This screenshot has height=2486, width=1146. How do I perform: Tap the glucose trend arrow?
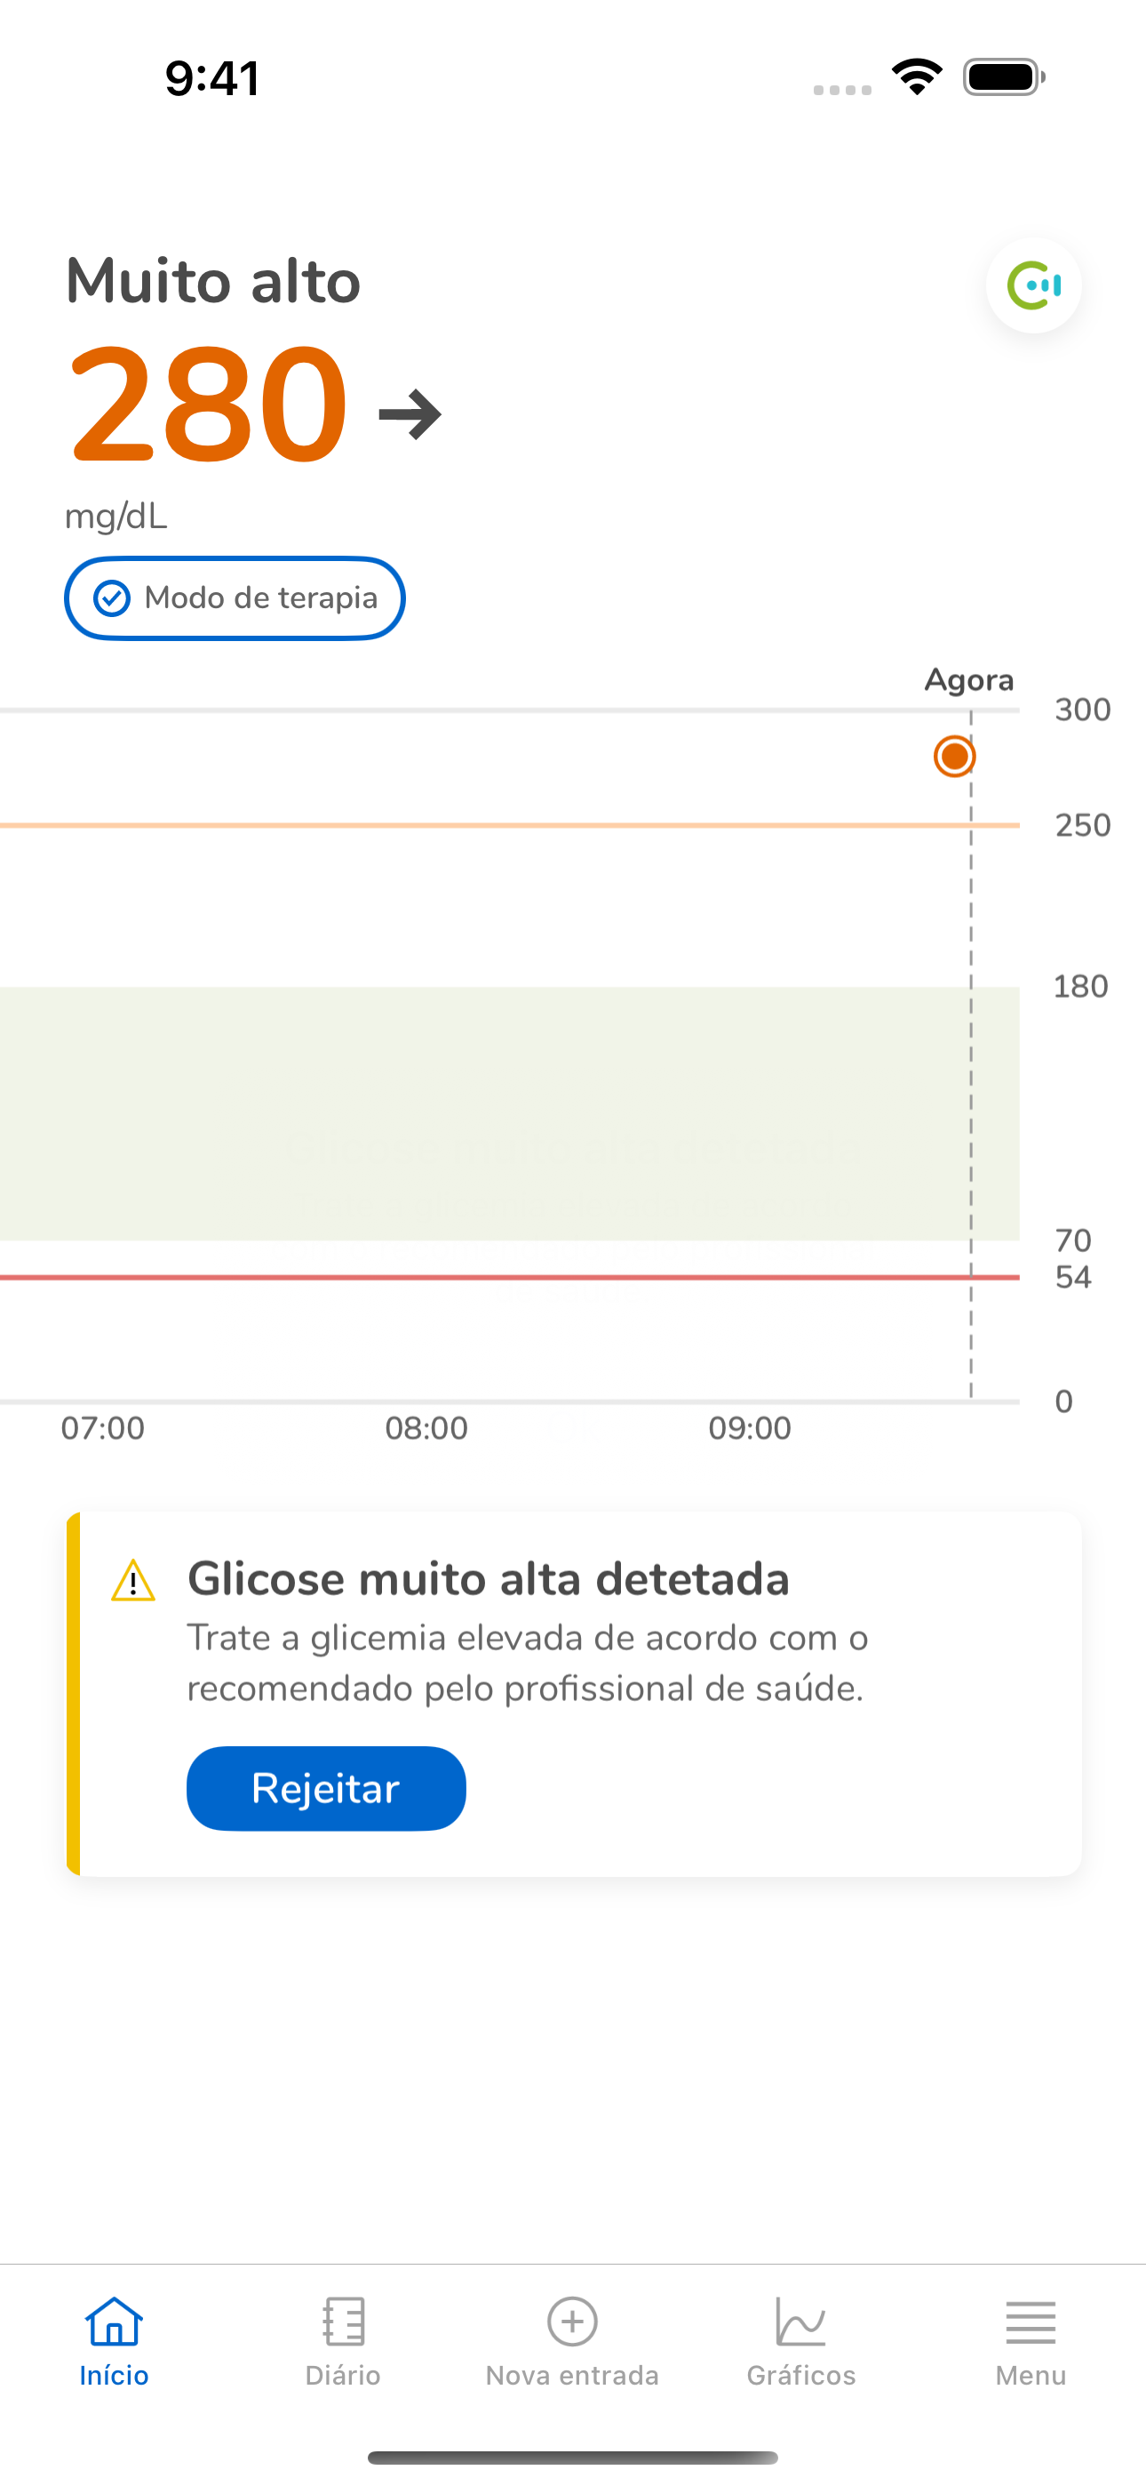click(x=410, y=415)
